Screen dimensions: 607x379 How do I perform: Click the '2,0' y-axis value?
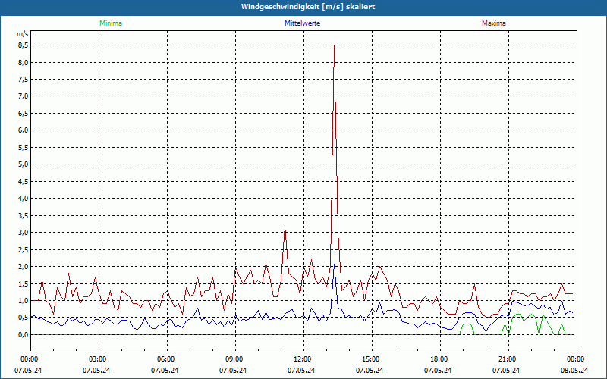[x=24, y=267]
